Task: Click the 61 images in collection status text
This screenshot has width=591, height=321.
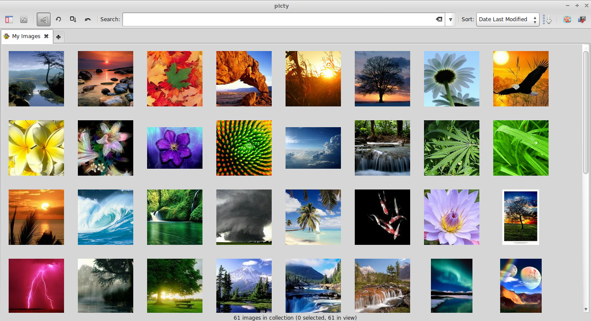Action: coord(295,318)
